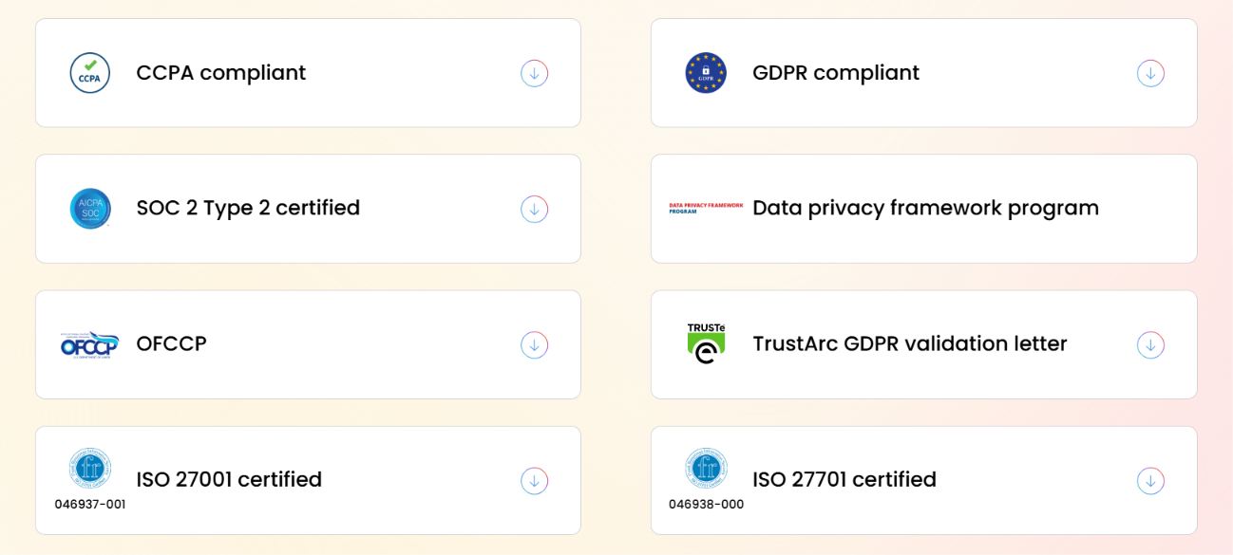Screen dimensions: 1233x555
Task: Download the ISO 27001 certificate
Action: pyautogui.click(x=534, y=481)
